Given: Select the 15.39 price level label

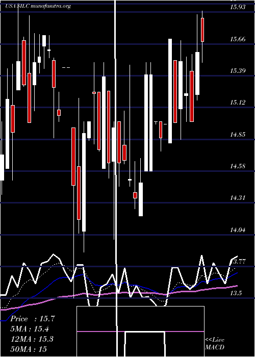Looking at the screenshot, I should click(x=238, y=71).
